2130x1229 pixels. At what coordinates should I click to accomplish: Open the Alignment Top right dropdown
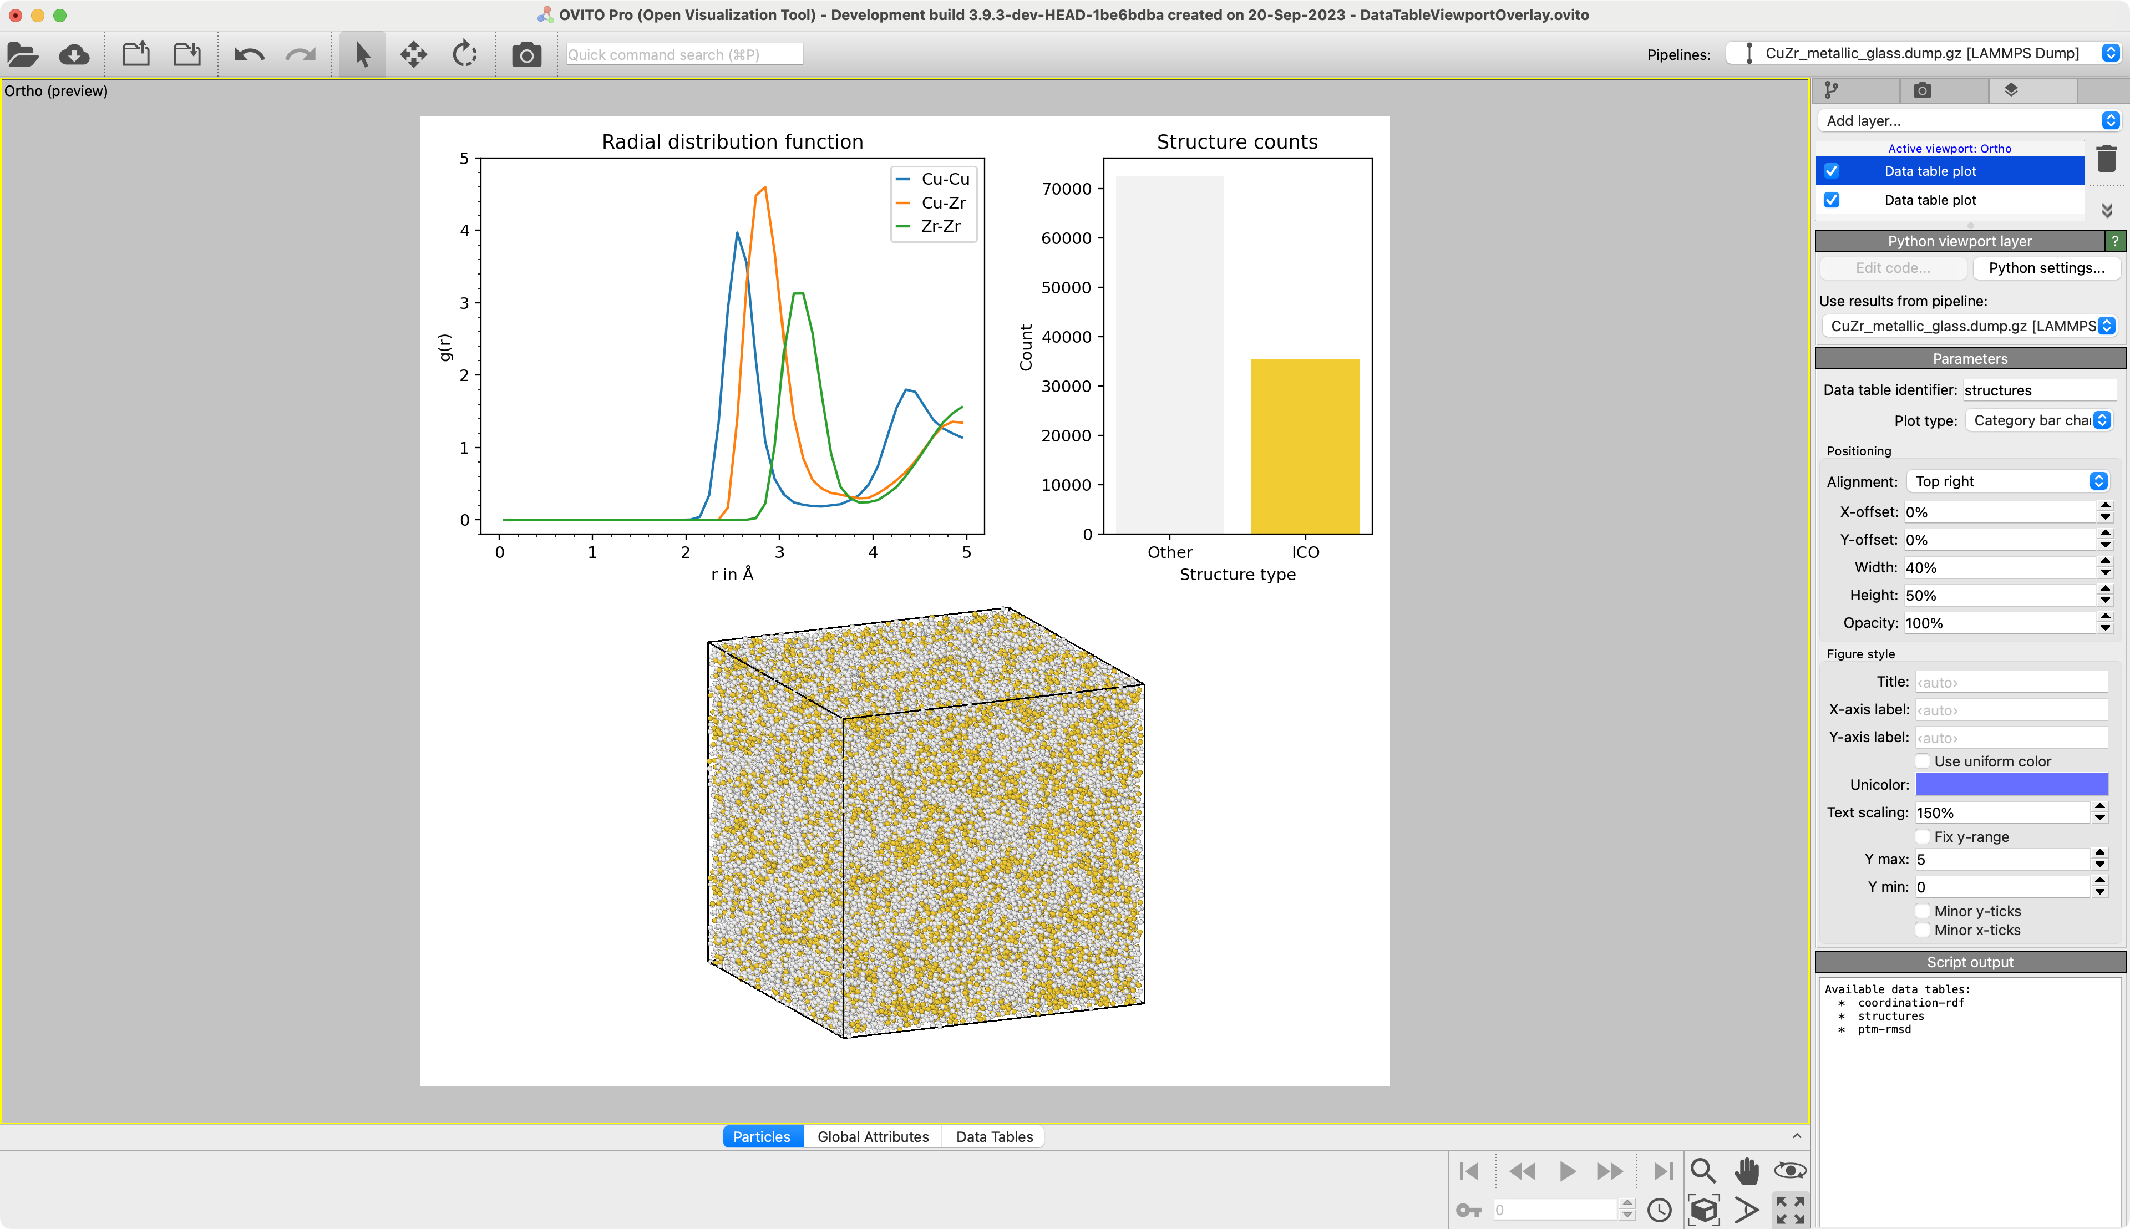pyautogui.click(x=2007, y=481)
